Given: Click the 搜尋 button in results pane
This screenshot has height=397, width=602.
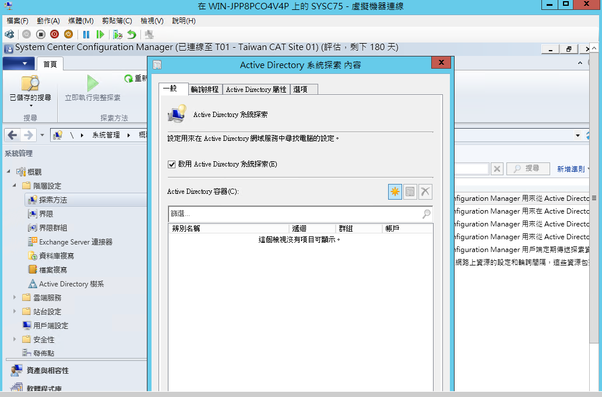Looking at the screenshot, I should click(528, 168).
